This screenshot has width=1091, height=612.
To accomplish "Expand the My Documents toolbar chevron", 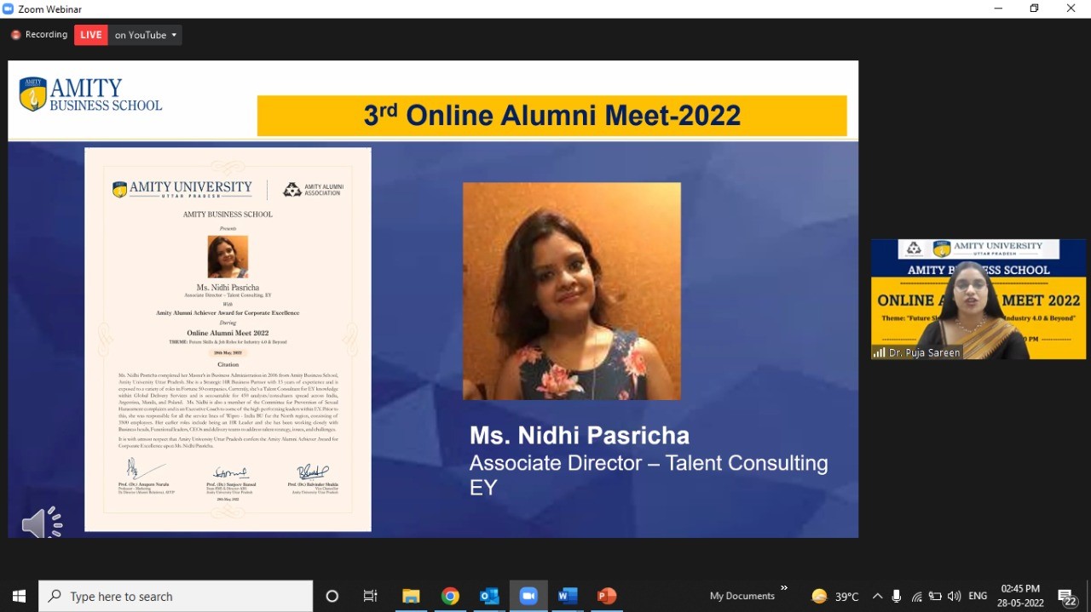I will [x=784, y=588].
